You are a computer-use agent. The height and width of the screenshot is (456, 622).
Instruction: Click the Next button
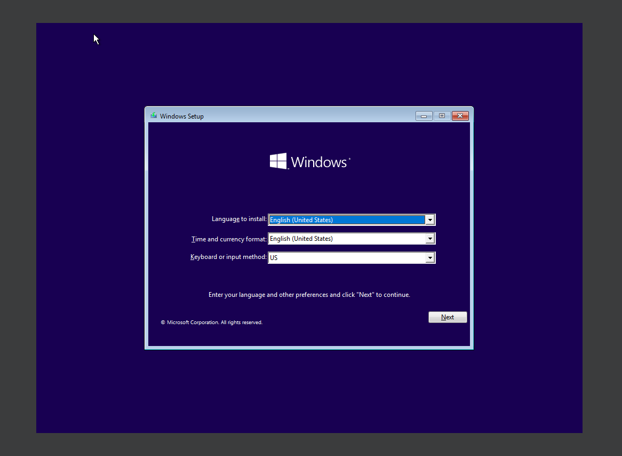click(x=448, y=317)
